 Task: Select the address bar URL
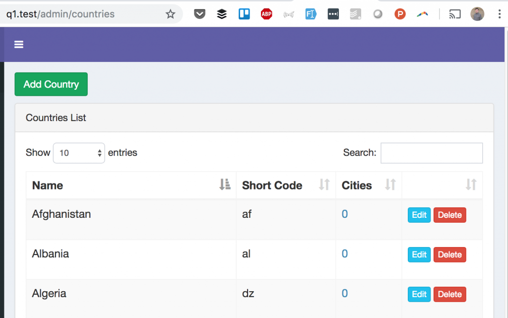(x=60, y=14)
